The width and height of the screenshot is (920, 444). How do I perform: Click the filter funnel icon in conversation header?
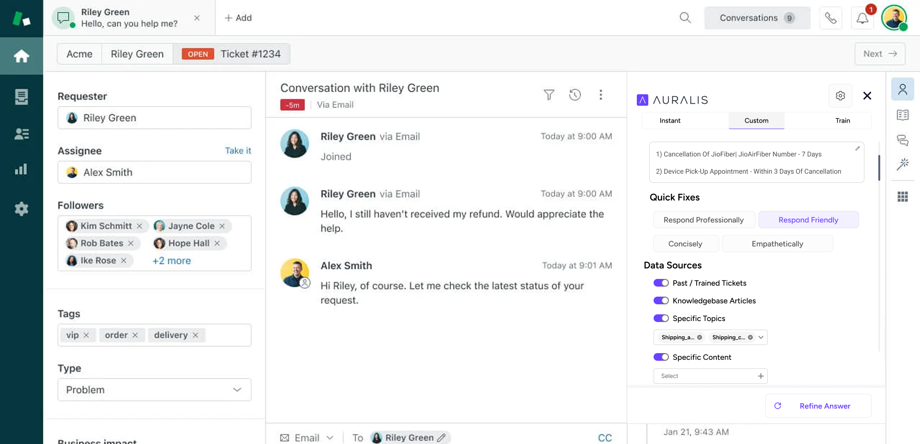point(549,95)
